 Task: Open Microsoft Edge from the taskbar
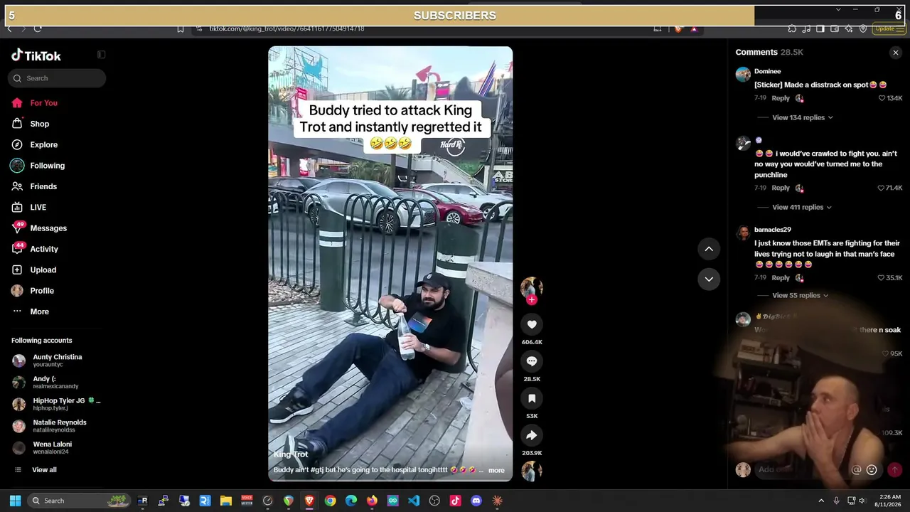(x=351, y=501)
